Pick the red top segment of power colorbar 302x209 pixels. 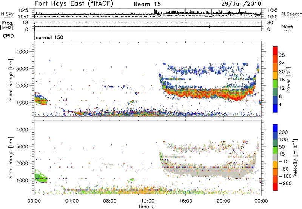click(x=275, y=51)
